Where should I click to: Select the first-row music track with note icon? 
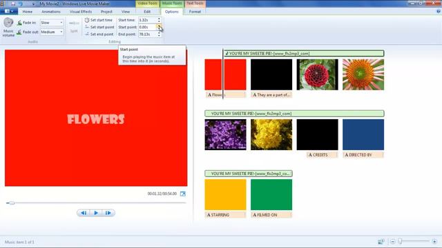[304, 54]
